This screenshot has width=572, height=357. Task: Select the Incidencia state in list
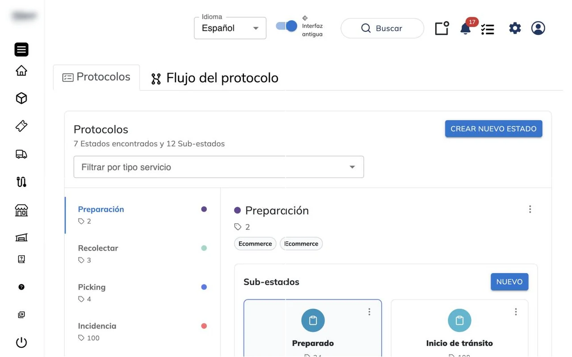tap(143, 331)
